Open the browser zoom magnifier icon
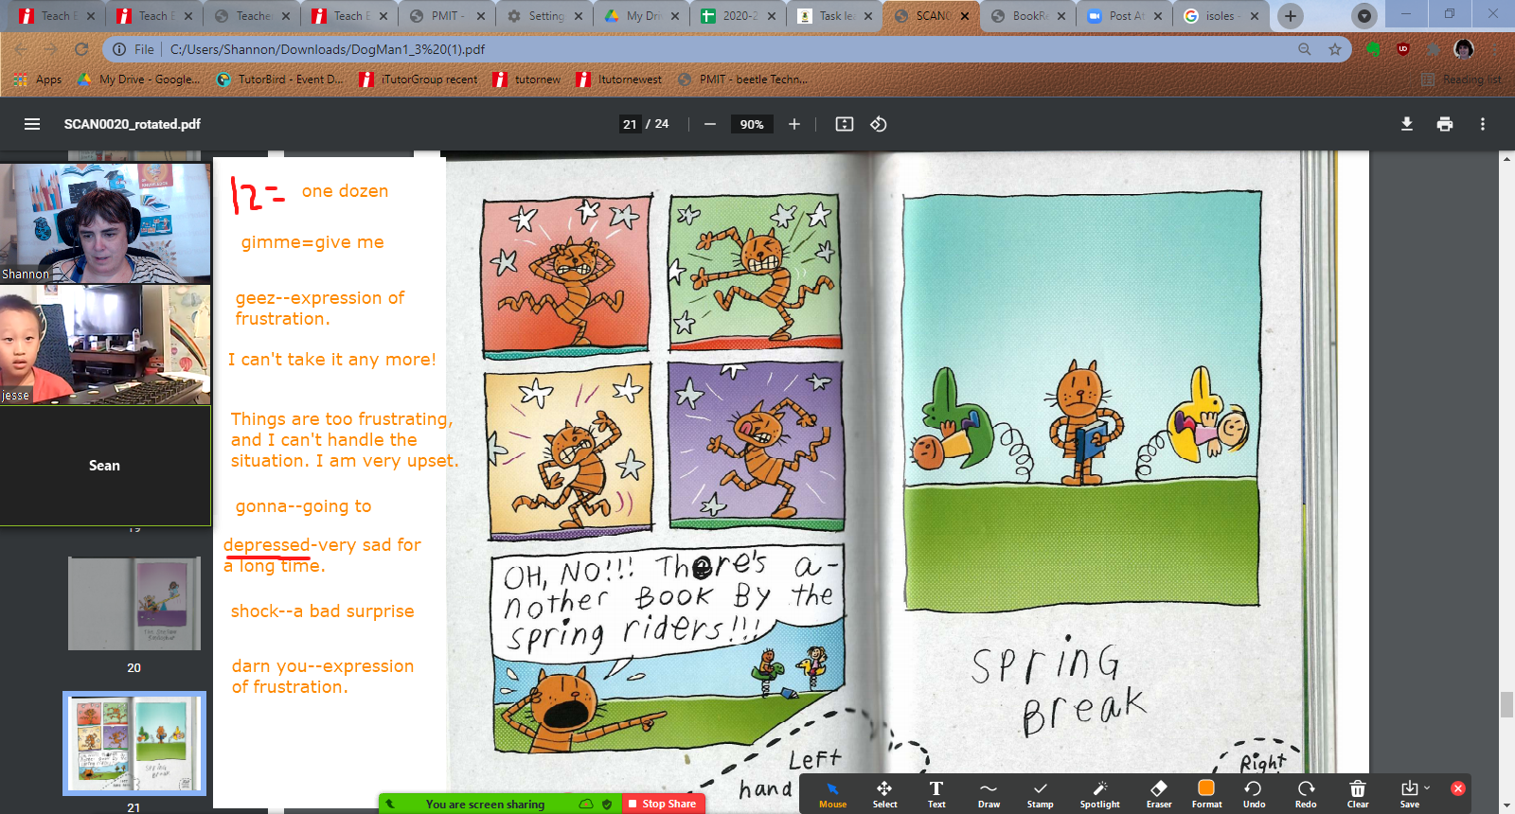Screen dimensions: 1515x814 click(1305, 49)
